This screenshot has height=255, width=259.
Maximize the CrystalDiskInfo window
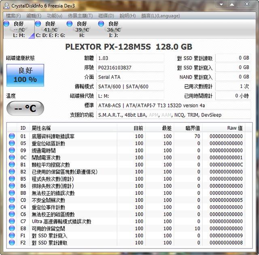[232, 4]
